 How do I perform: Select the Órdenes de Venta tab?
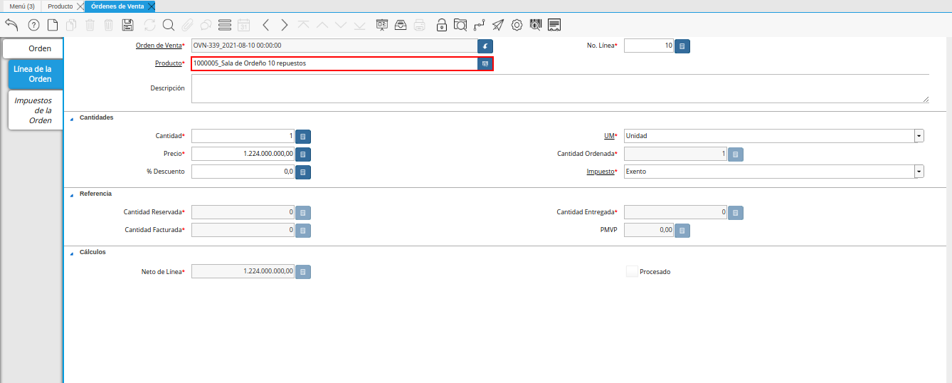tap(117, 6)
